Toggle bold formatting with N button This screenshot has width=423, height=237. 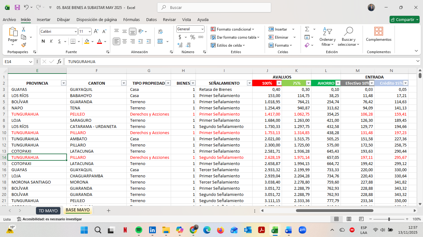coord(43,41)
